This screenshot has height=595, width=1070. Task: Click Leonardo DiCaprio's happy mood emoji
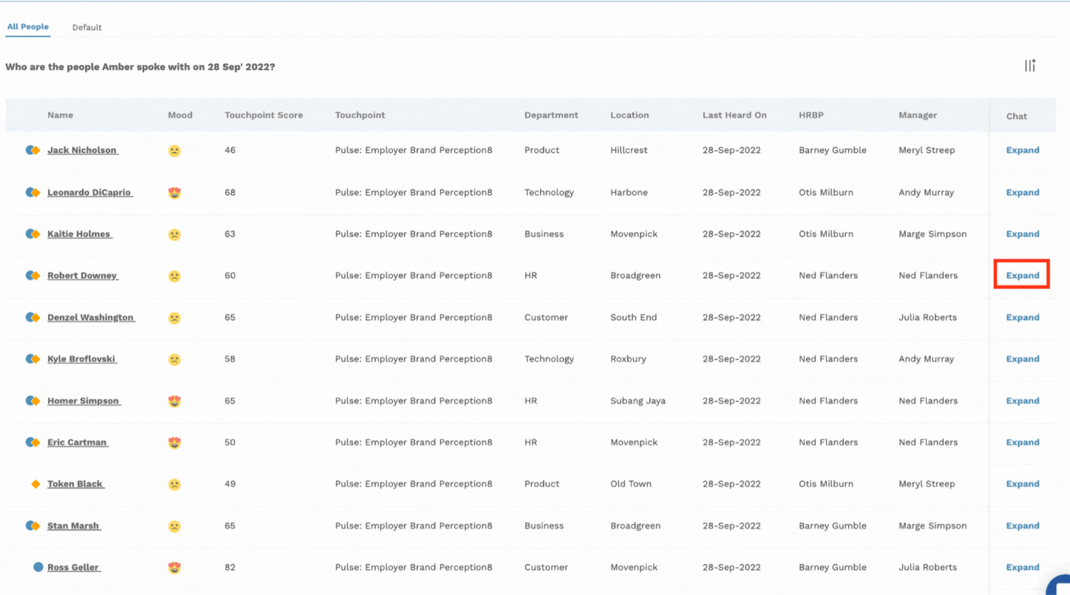(x=175, y=193)
